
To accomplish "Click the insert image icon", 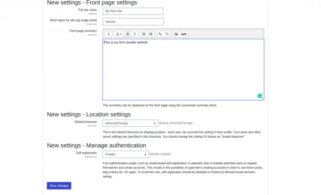I will pos(176,34).
